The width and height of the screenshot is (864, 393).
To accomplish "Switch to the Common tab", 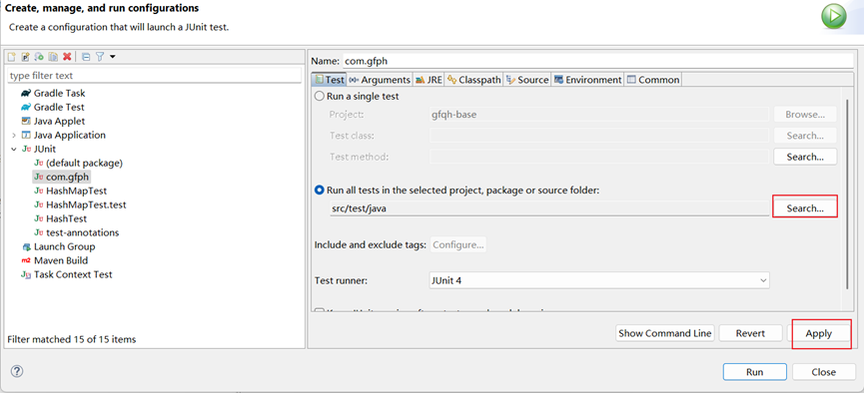I will 653,80.
